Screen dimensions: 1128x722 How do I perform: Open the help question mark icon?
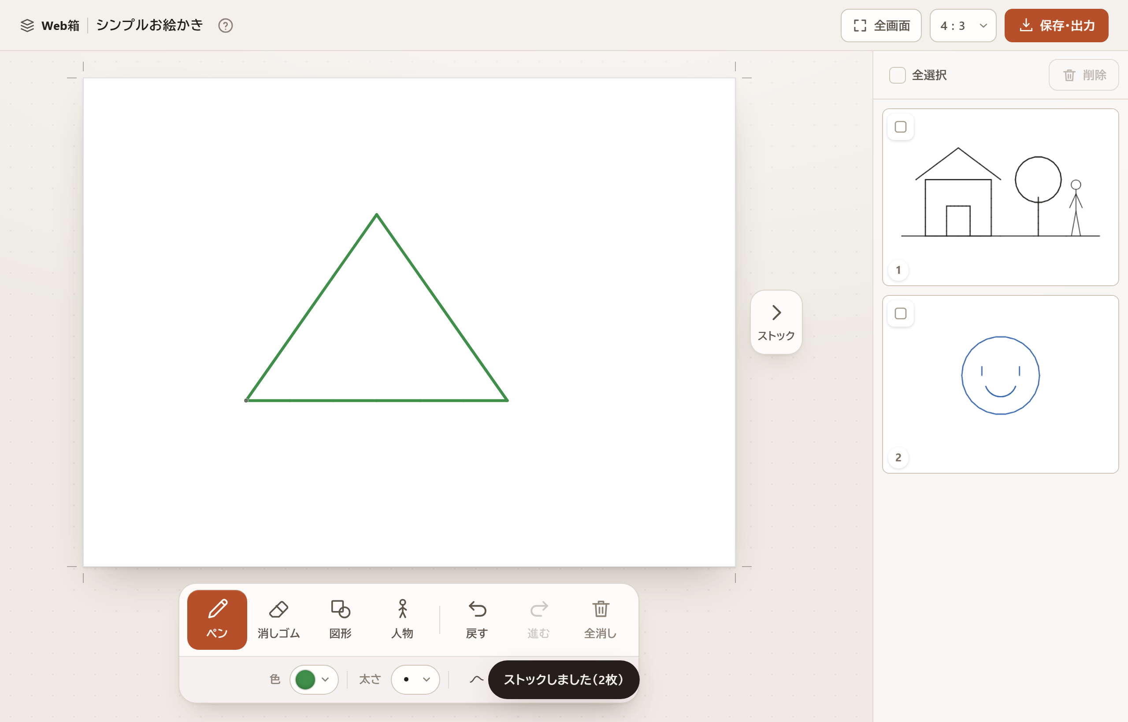tap(226, 26)
